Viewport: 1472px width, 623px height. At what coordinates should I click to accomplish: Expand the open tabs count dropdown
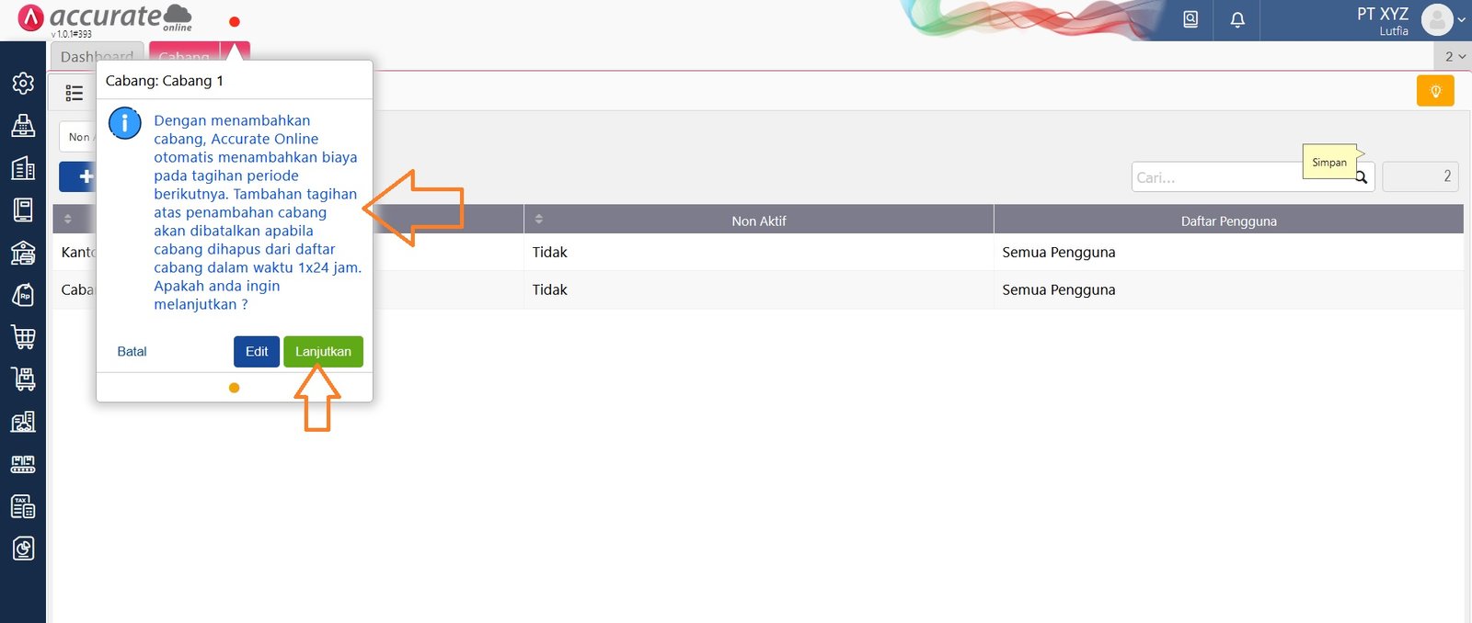[x=1454, y=56]
